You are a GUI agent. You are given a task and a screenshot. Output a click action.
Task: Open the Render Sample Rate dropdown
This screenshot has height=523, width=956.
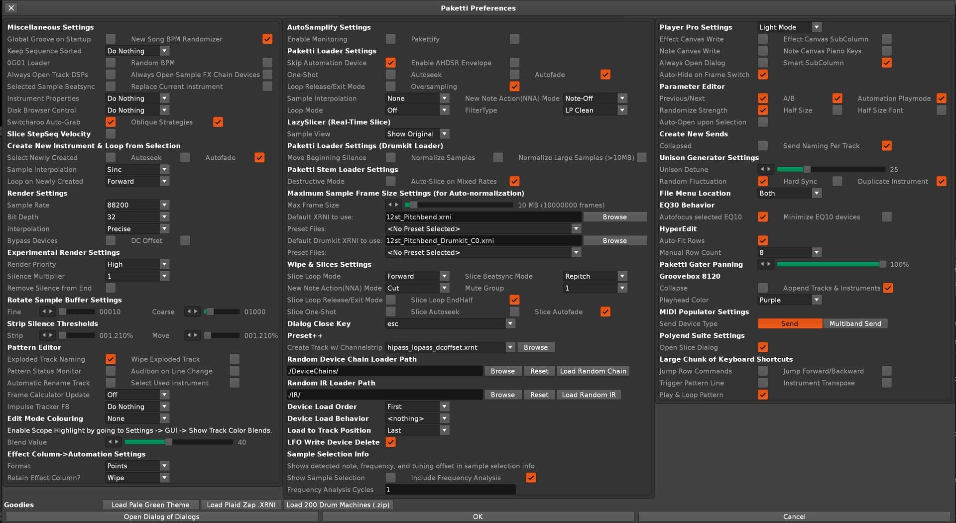coord(137,205)
